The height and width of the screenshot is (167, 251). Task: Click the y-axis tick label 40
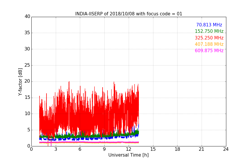click(x=27, y=17)
